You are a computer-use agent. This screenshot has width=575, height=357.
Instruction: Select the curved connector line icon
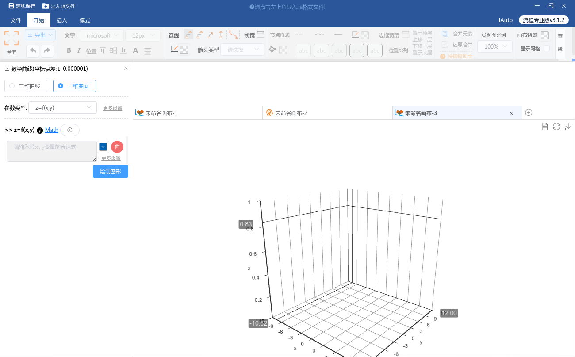click(233, 35)
